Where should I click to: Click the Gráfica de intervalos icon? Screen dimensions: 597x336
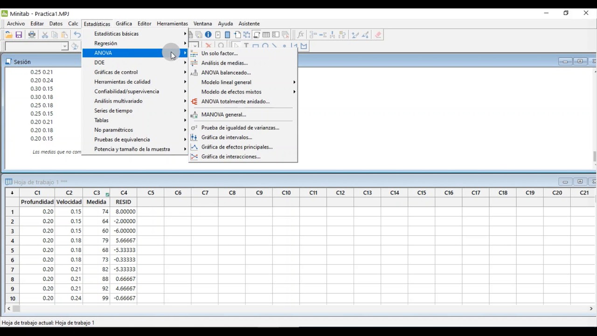[194, 138]
